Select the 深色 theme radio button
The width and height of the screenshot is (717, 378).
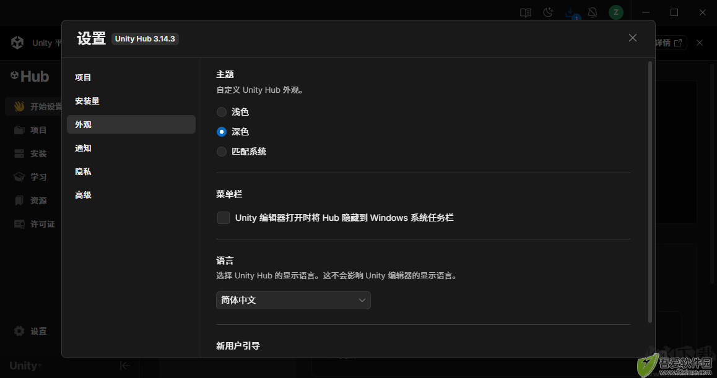click(x=222, y=132)
